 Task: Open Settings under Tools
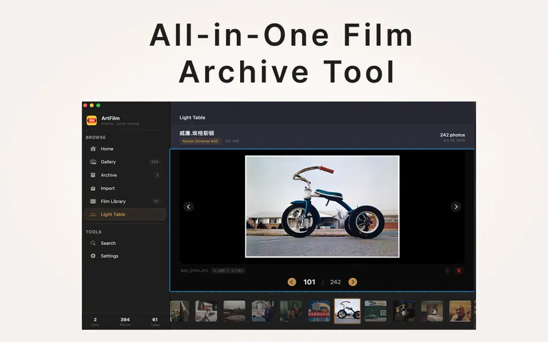coord(125,256)
